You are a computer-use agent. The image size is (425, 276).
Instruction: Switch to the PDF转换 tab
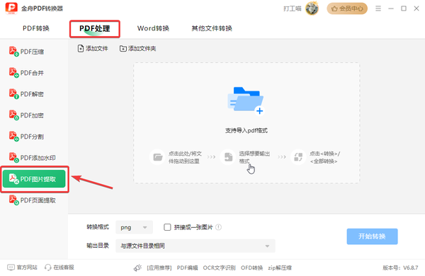tap(36, 28)
